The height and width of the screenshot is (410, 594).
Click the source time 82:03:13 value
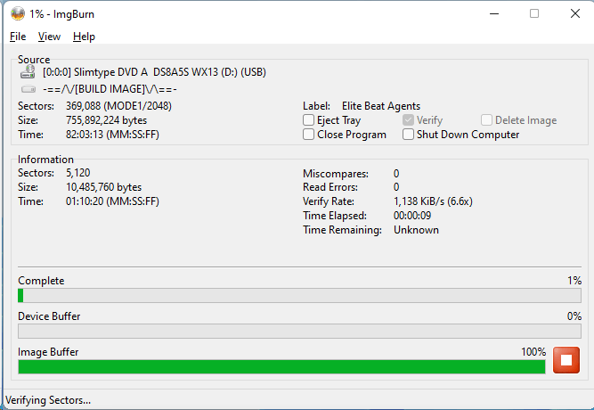coord(112,135)
